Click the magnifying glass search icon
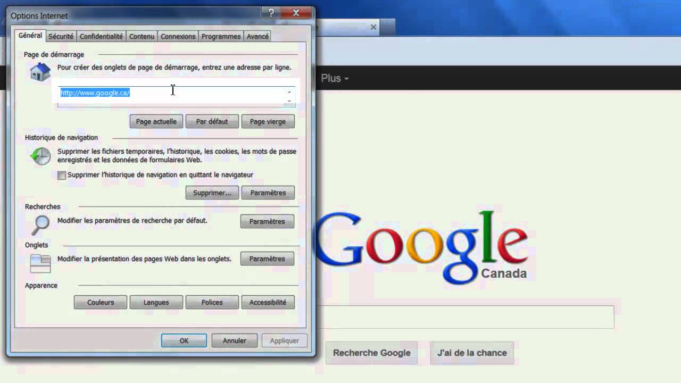The image size is (681, 383). (x=40, y=224)
